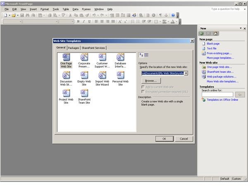
Task: Switch templates to list view
Action: click(146, 55)
